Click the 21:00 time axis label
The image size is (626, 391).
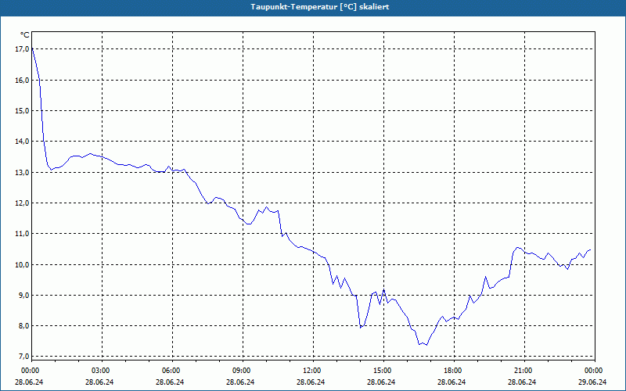(x=524, y=371)
